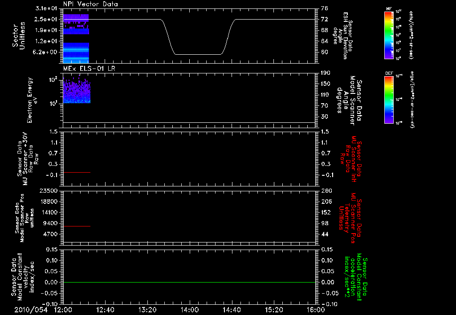Click the '12:00' time axis label
Image resolution: width=456 pixels, height=315 pixels.
coord(63,310)
